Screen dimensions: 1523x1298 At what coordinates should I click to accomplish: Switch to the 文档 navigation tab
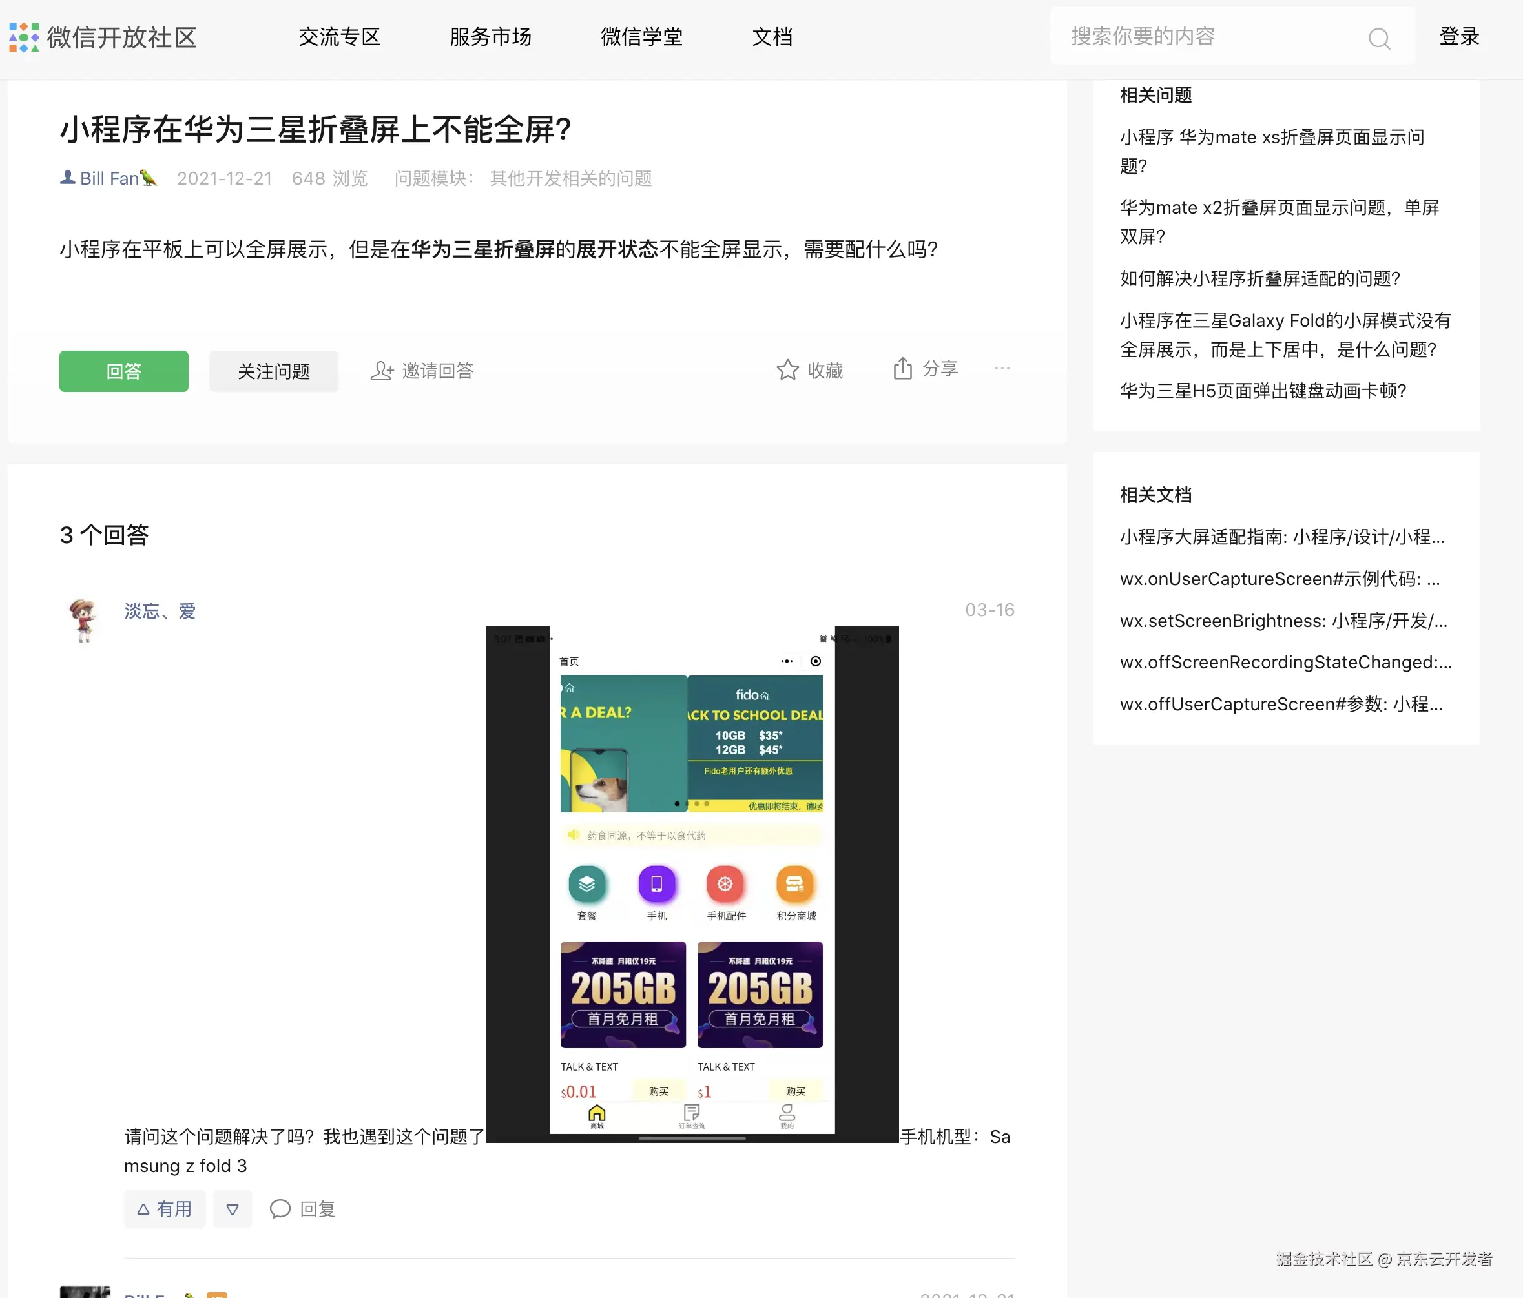[x=772, y=37]
